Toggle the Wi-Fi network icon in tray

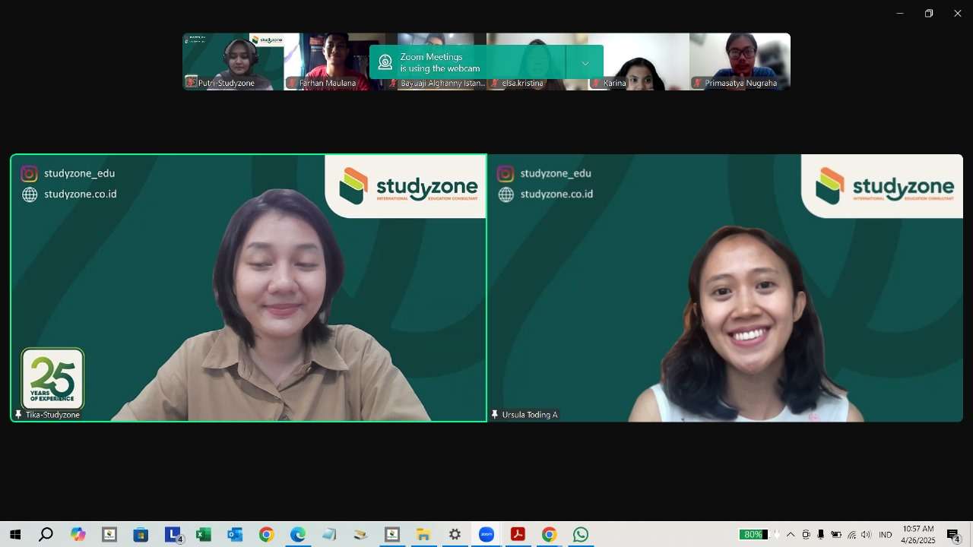click(851, 535)
